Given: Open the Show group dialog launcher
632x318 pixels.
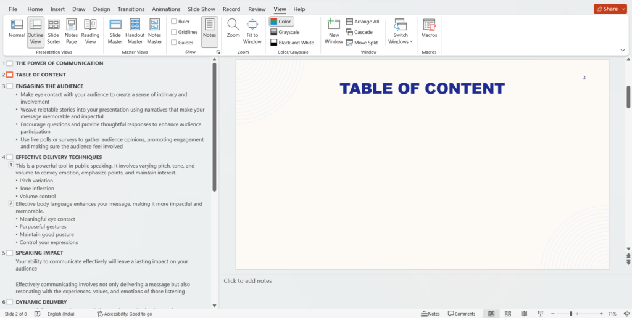Looking at the screenshot, I should click(x=217, y=52).
